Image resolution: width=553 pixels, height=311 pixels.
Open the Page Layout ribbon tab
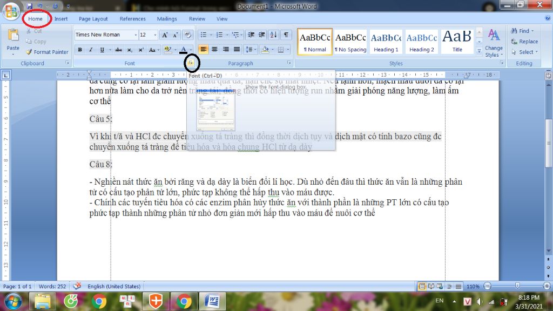pyautogui.click(x=93, y=19)
